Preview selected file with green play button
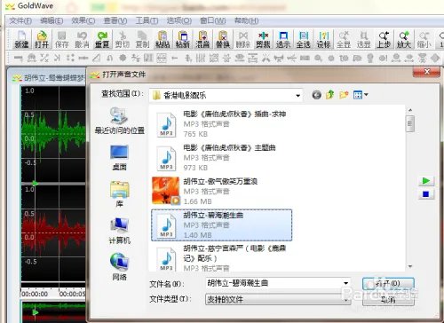Image resolution: width=444 pixels, height=323 pixels. coord(426,181)
